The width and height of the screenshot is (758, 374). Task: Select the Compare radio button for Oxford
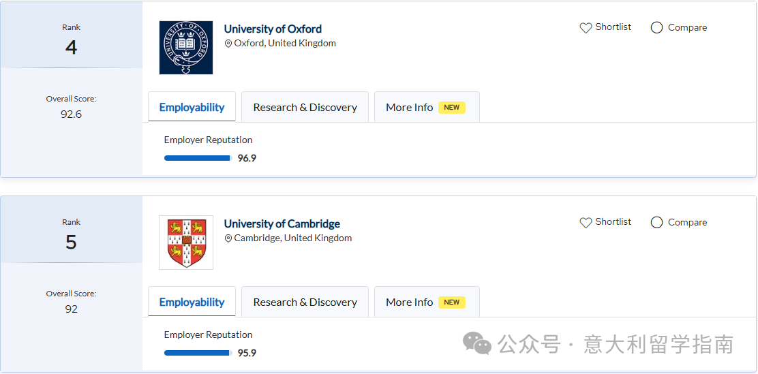tap(657, 28)
